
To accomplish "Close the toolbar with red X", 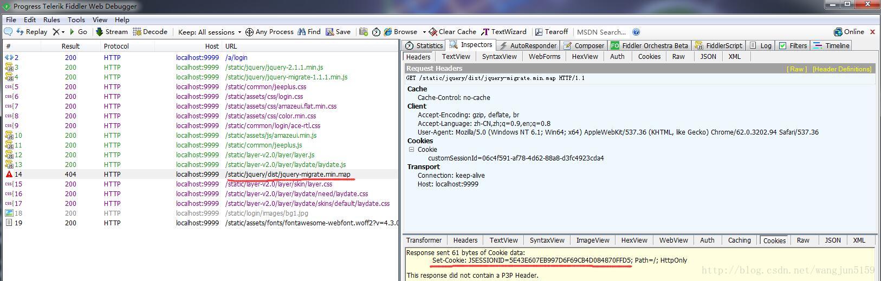I will tap(872, 32).
